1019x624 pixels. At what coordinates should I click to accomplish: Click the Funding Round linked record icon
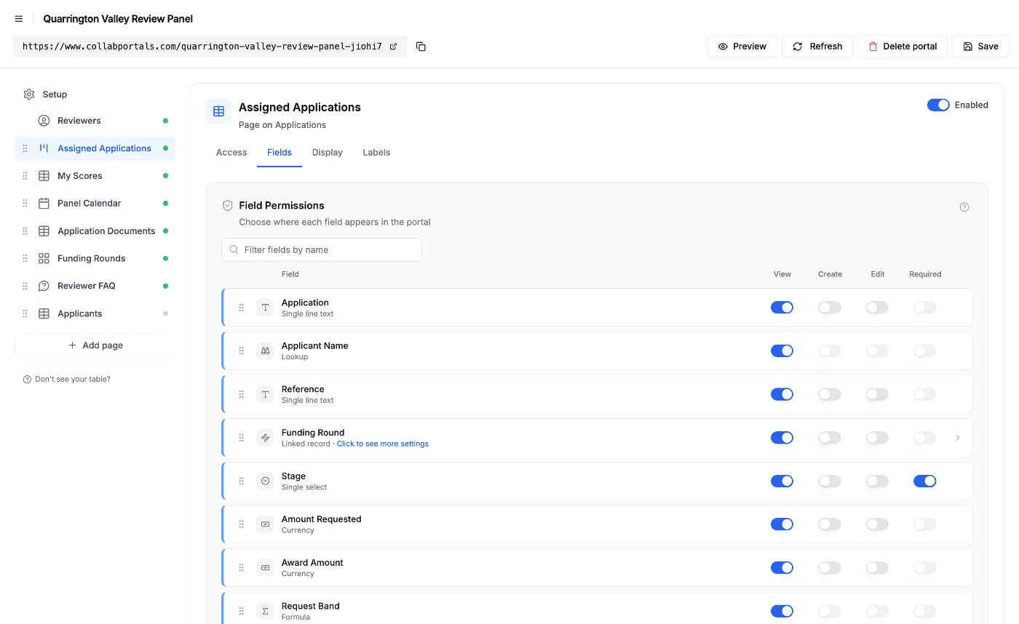[x=266, y=438]
